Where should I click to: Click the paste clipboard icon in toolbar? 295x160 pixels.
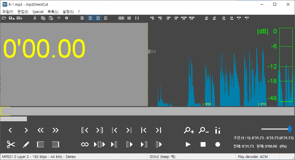tap(51, 18)
